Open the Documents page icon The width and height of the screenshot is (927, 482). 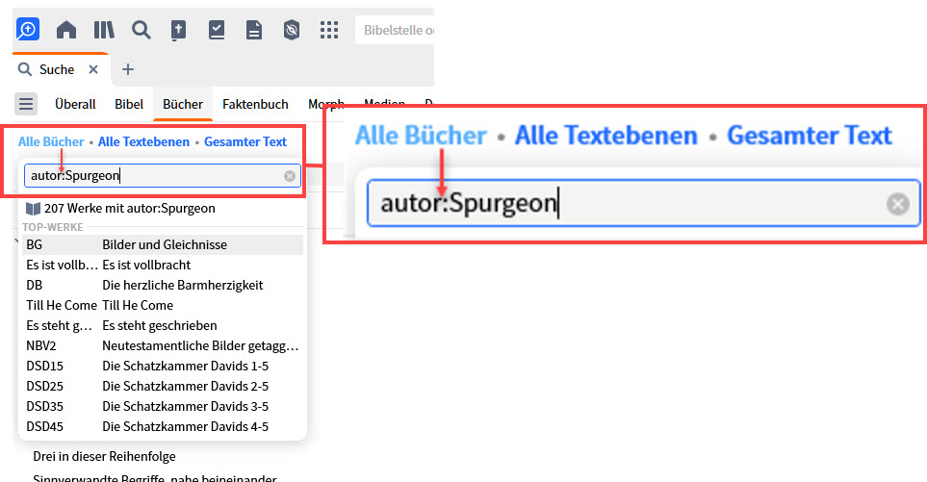click(x=254, y=30)
